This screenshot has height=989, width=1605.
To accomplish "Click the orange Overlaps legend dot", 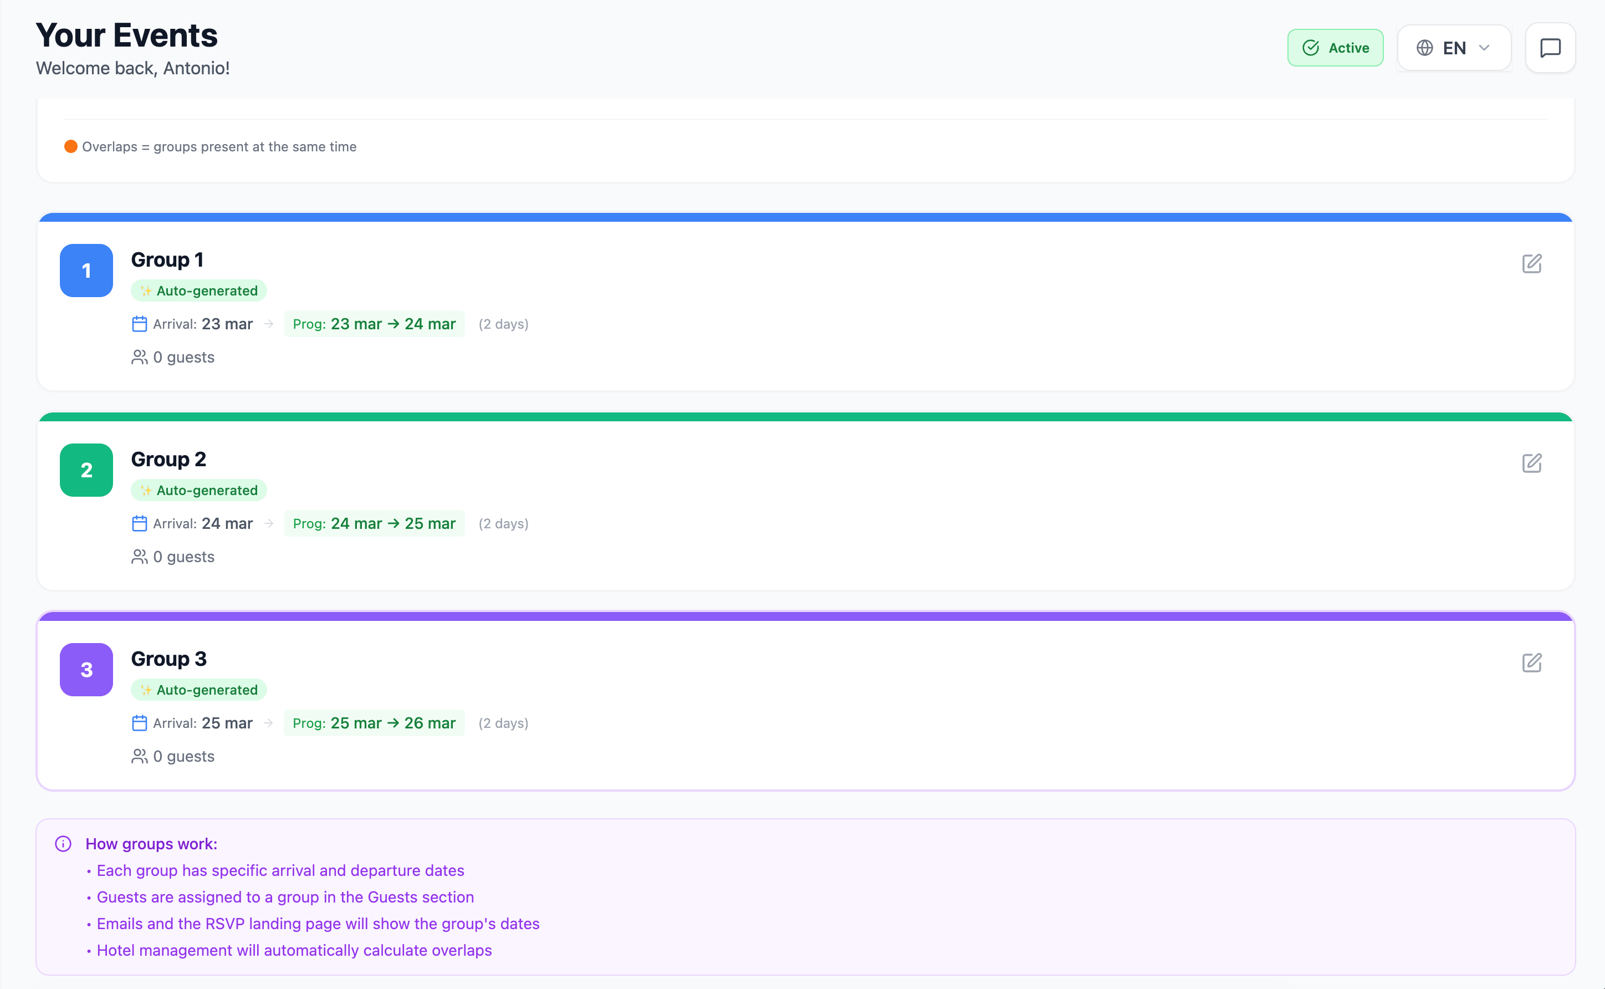I will (x=70, y=146).
